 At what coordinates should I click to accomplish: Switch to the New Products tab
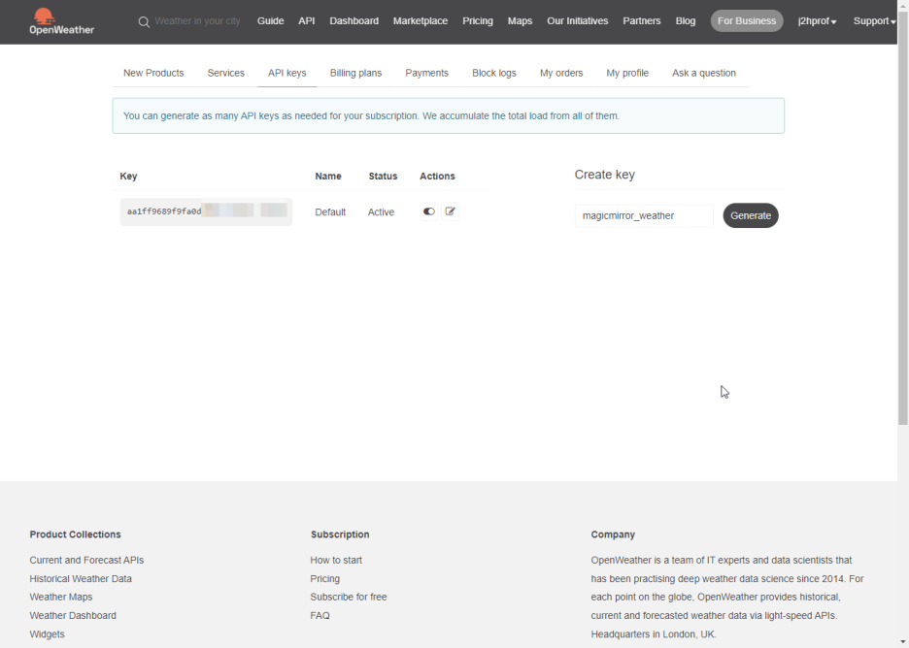(153, 73)
